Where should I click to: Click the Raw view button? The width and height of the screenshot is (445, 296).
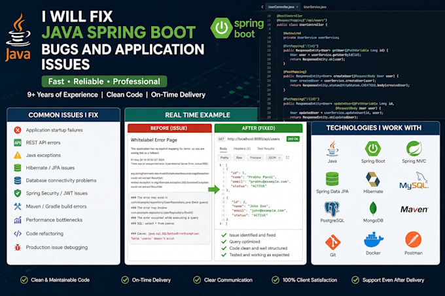point(240,157)
